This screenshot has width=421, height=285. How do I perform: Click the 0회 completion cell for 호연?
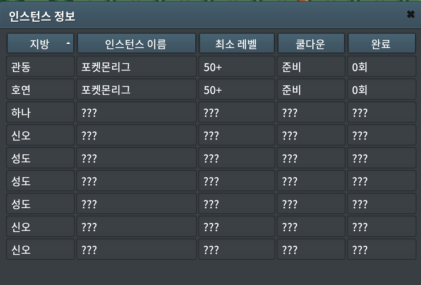(x=381, y=90)
